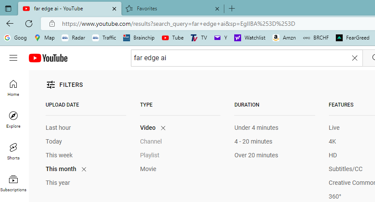This screenshot has width=375, height=202.
Task: Remove the 'This month' filter
Action: pyautogui.click(x=84, y=169)
